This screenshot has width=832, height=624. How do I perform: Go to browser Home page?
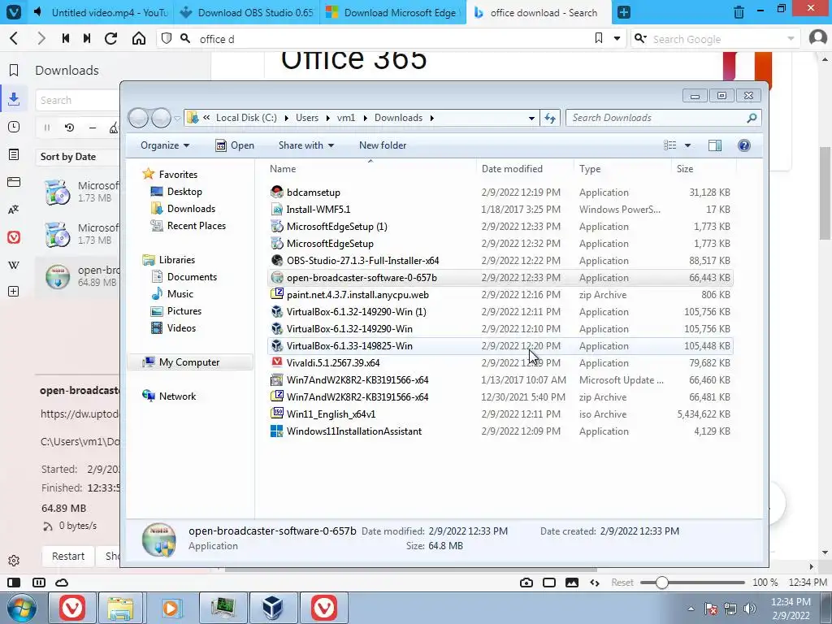click(138, 38)
